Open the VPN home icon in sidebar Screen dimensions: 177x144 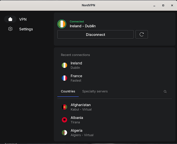[10, 19]
